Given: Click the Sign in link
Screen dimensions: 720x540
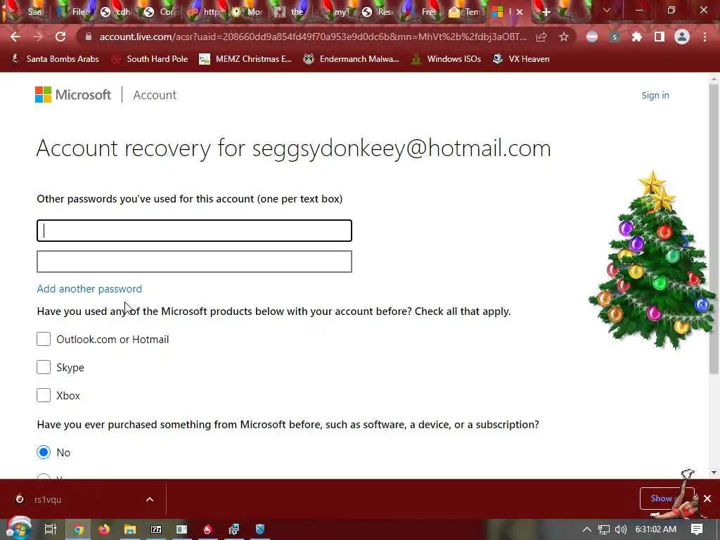Looking at the screenshot, I should pos(655,95).
